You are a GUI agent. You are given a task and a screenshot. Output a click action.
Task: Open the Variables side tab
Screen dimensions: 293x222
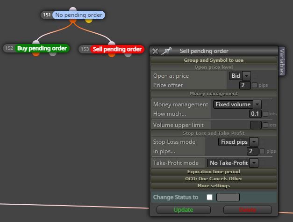click(x=282, y=61)
